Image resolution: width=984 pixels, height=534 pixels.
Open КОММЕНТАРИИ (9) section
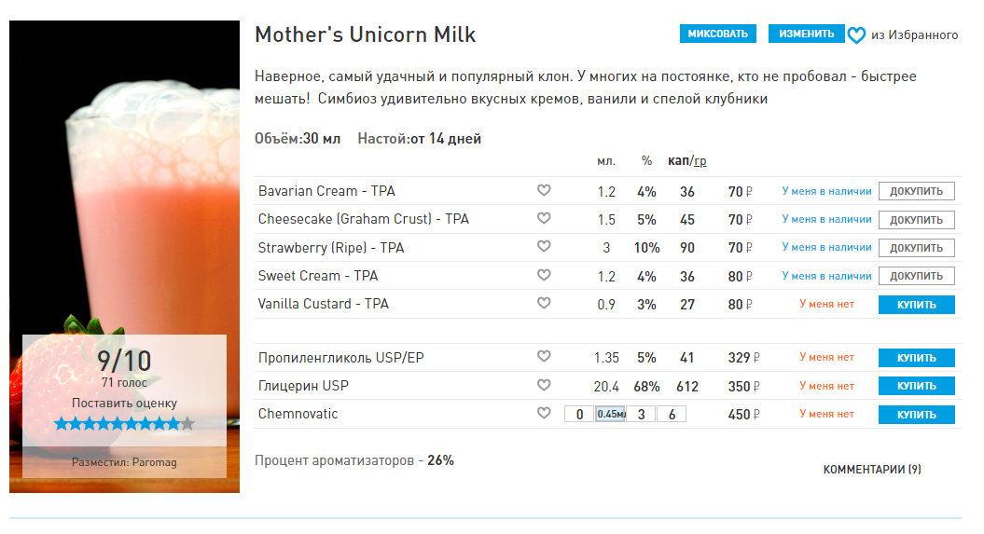click(x=871, y=470)
